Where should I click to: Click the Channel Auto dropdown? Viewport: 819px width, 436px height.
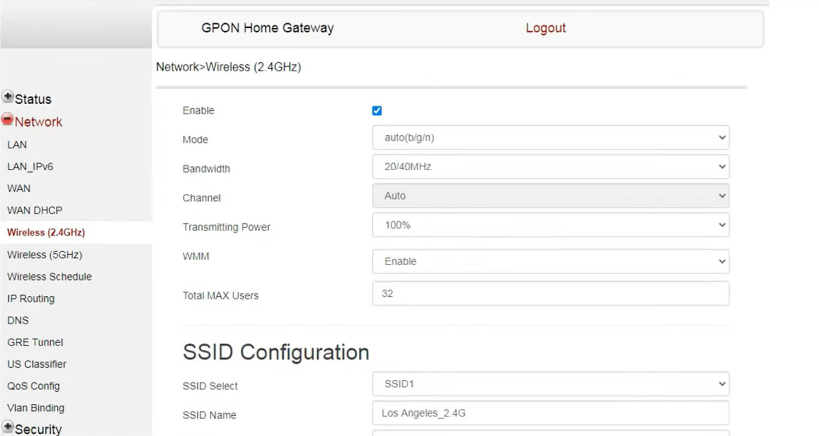[x=550, y=196]
